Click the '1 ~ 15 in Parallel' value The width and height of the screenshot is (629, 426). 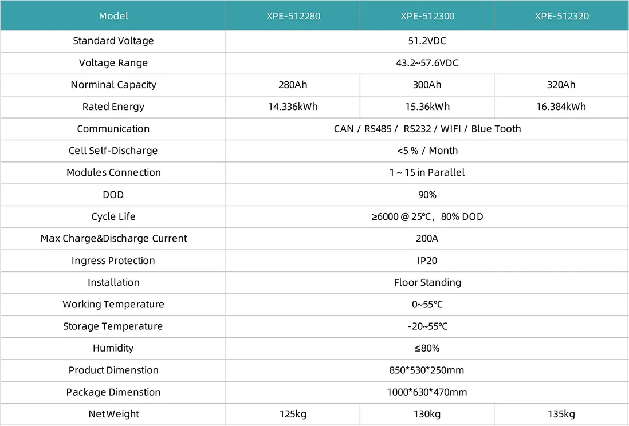[x=427, y=172]
